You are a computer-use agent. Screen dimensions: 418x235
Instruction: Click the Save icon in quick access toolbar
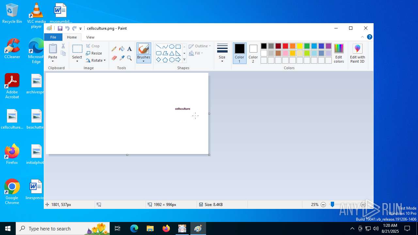(x=60, y=28)
